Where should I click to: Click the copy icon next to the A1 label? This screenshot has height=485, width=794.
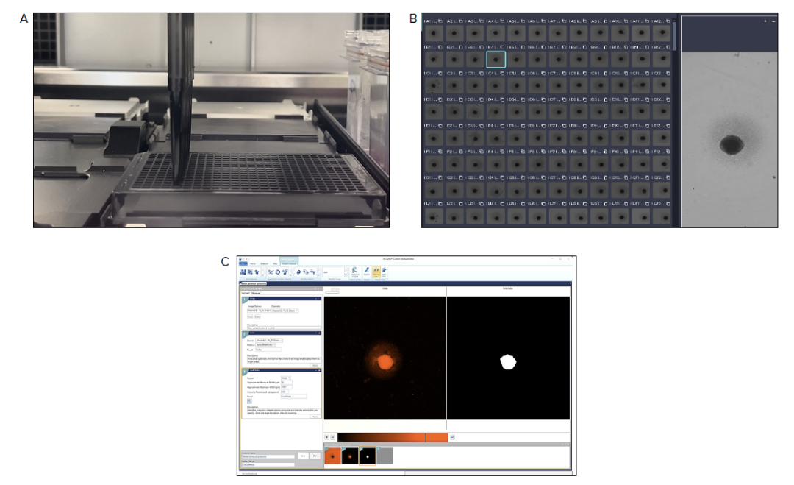(440, 21)
